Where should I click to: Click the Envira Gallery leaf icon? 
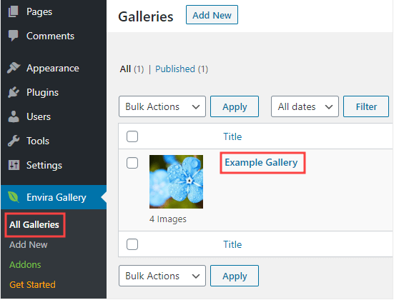click(14, 197)
